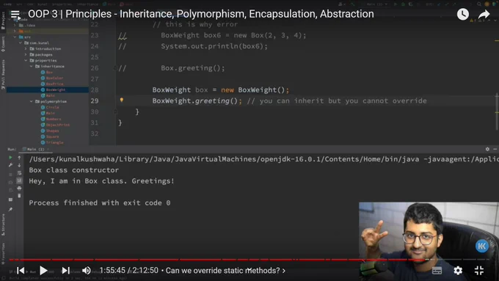Open Main class under inheritance
499x281 pixels.
(48, 95)
